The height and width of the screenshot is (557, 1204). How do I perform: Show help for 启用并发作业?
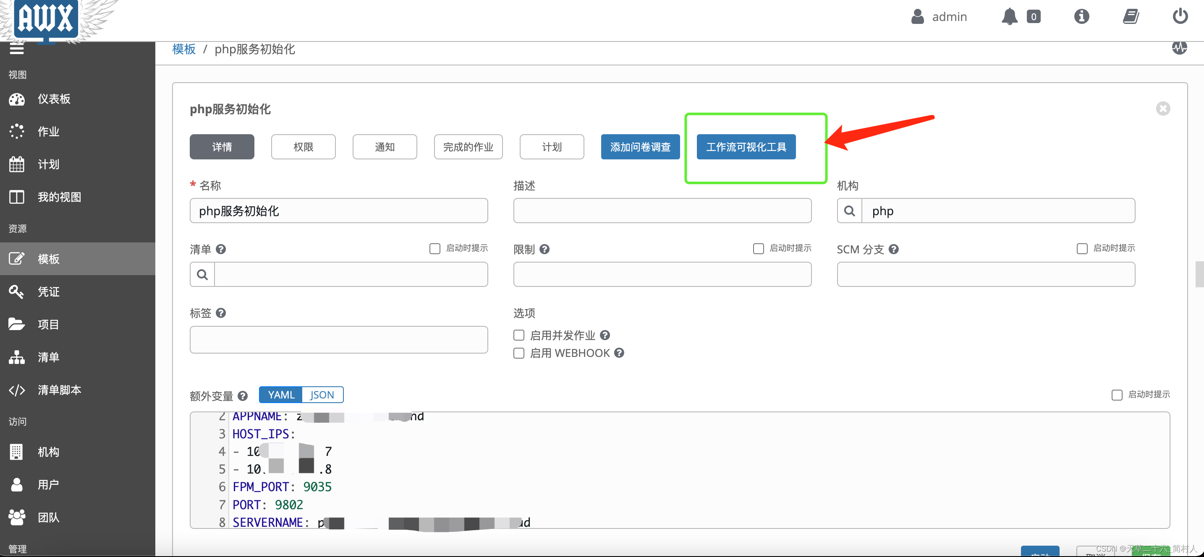coord(605,335)
